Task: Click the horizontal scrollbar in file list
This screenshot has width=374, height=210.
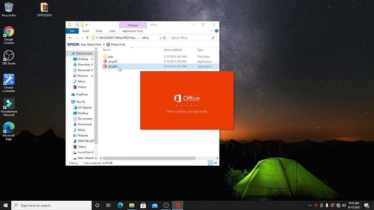Action: click(x=149, y=158)
